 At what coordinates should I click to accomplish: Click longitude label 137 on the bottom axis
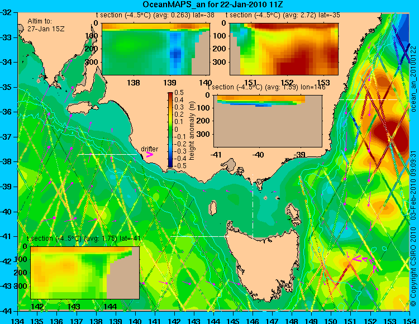(x=77, y=321)
